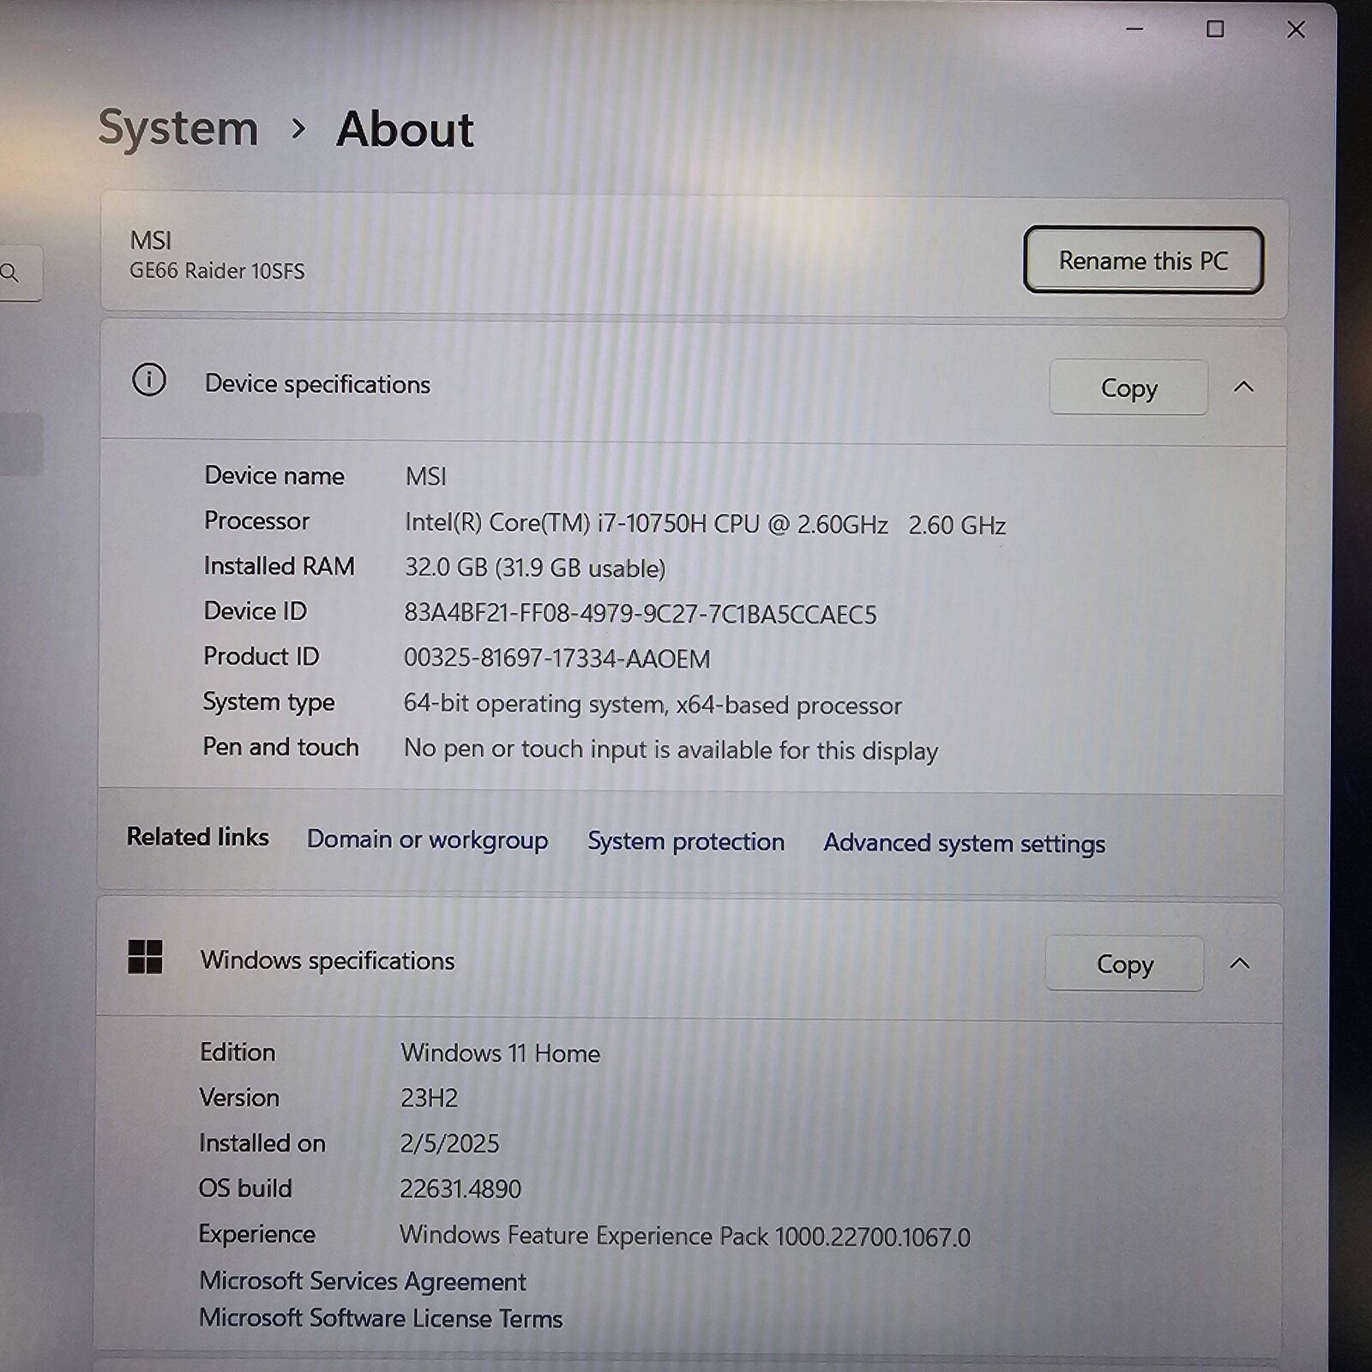This screenshot has width=1372, height=1372.
Task: Click the Device specifications header text
Action: pyautogui.click(x=317, y=384)
